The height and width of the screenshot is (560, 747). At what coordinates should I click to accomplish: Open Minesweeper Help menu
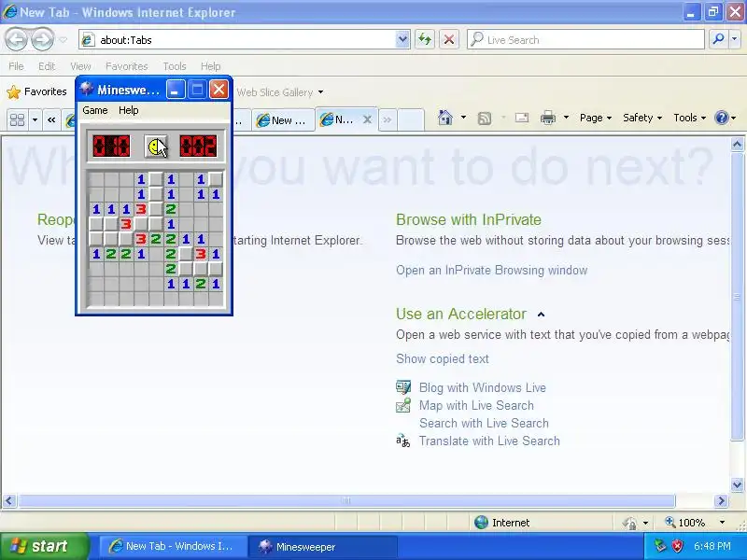point(129,110)
